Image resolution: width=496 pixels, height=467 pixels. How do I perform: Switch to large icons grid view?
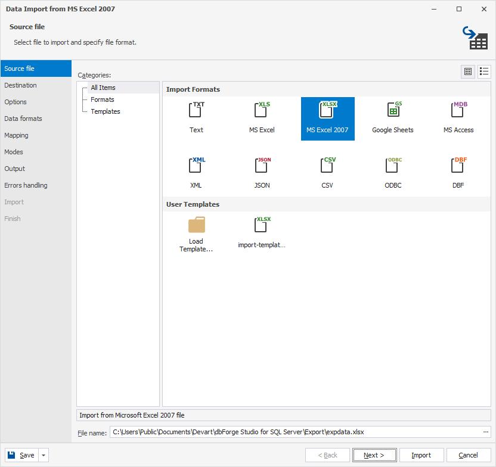coord(468,71)
